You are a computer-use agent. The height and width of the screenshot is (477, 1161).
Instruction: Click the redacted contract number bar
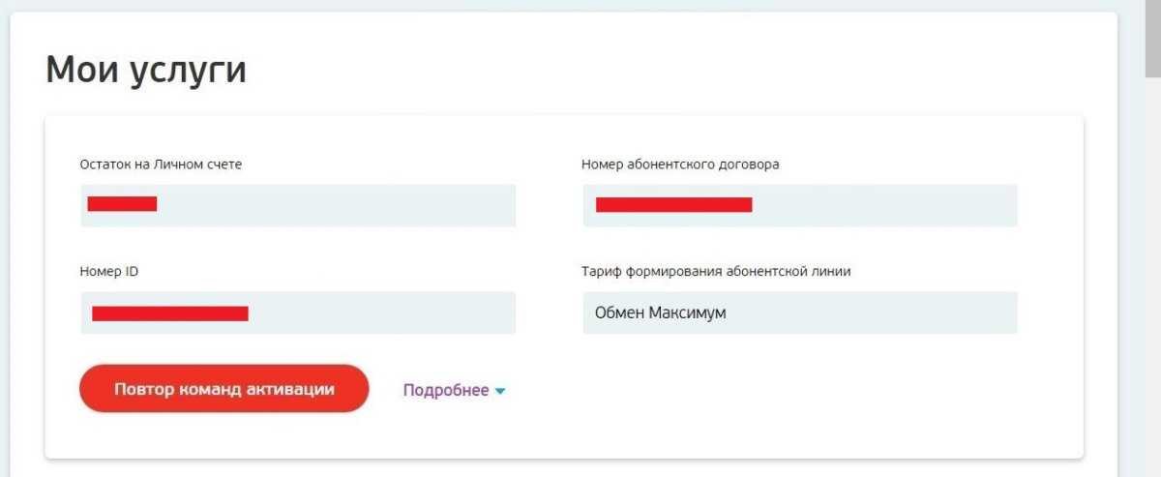[673, 204]
